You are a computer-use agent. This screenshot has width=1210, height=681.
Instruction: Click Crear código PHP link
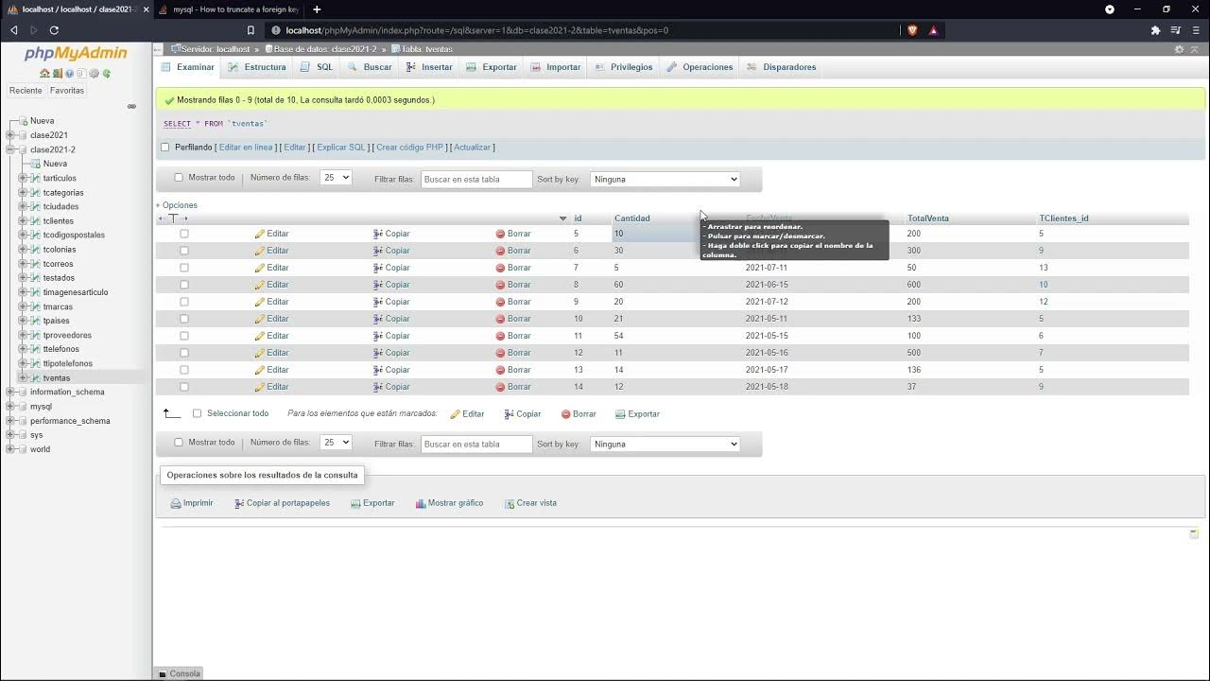409,148
